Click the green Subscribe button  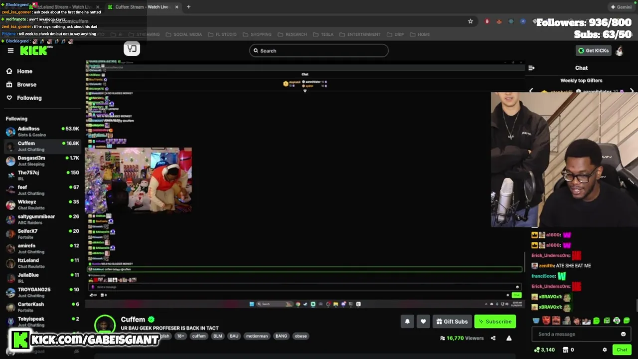[495, 322]
